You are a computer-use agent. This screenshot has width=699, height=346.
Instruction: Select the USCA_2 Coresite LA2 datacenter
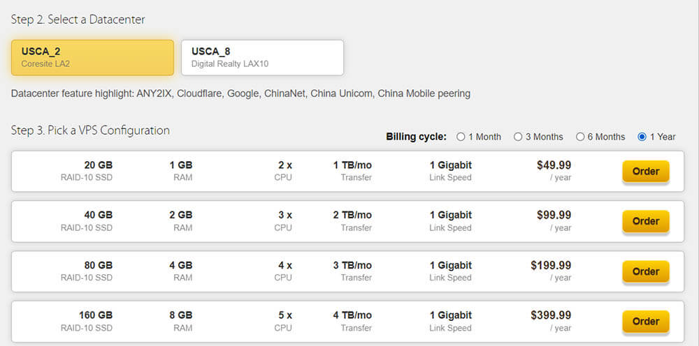pyautogui.click(x=92, y=57)
